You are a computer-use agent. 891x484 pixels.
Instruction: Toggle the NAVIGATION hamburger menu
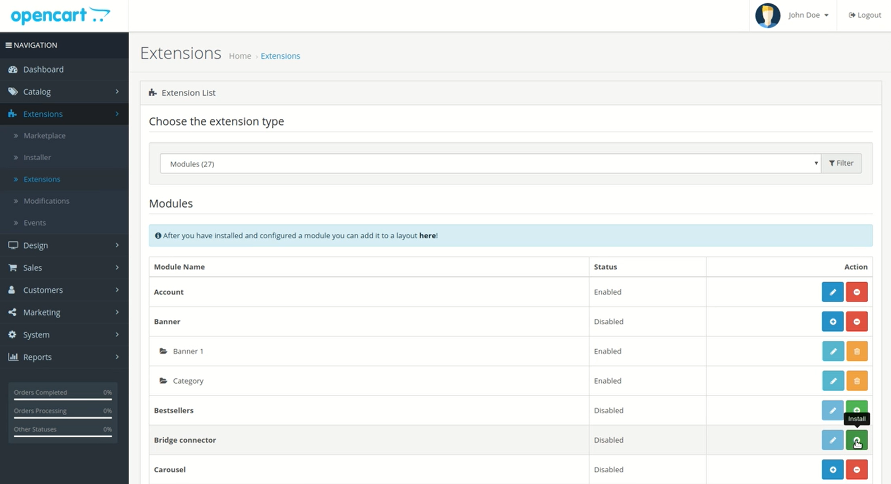[9, 45]
